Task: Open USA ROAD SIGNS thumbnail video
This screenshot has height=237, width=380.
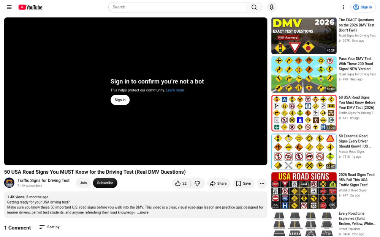Action: point(304,191)
